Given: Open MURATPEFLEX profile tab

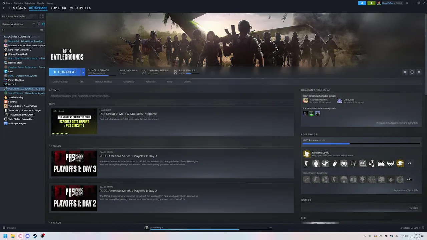Looking at the screenshot, I should (80, 8).
